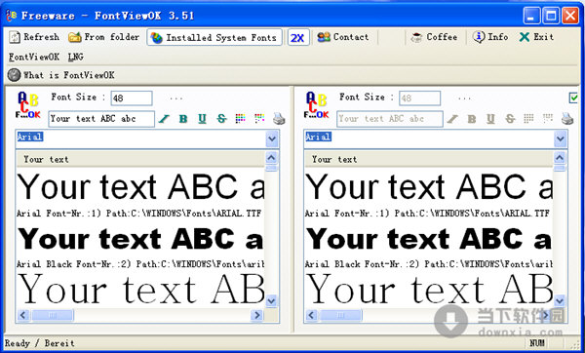Click the NUM status bar indicator
585x353 pixels.
[x=537, y=343]
